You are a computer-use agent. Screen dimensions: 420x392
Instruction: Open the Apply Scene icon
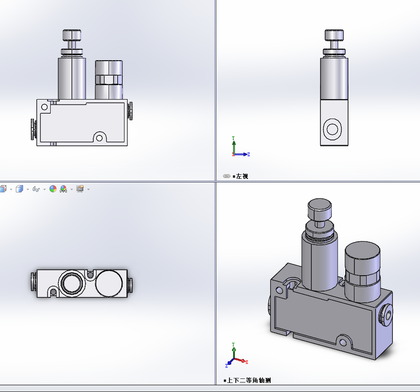tap(63, 189)
